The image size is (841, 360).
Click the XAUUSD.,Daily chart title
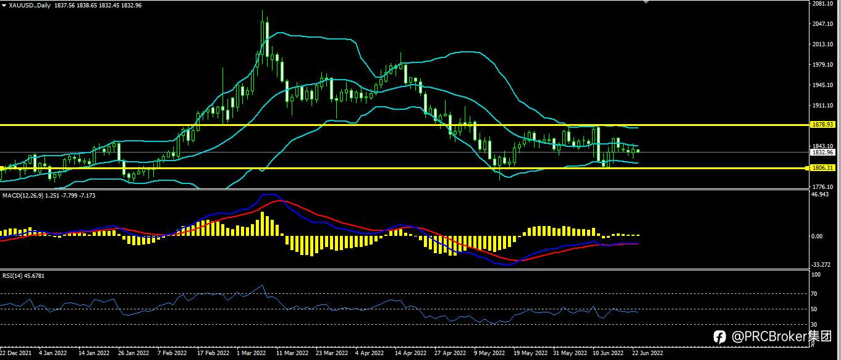[30, 5]
